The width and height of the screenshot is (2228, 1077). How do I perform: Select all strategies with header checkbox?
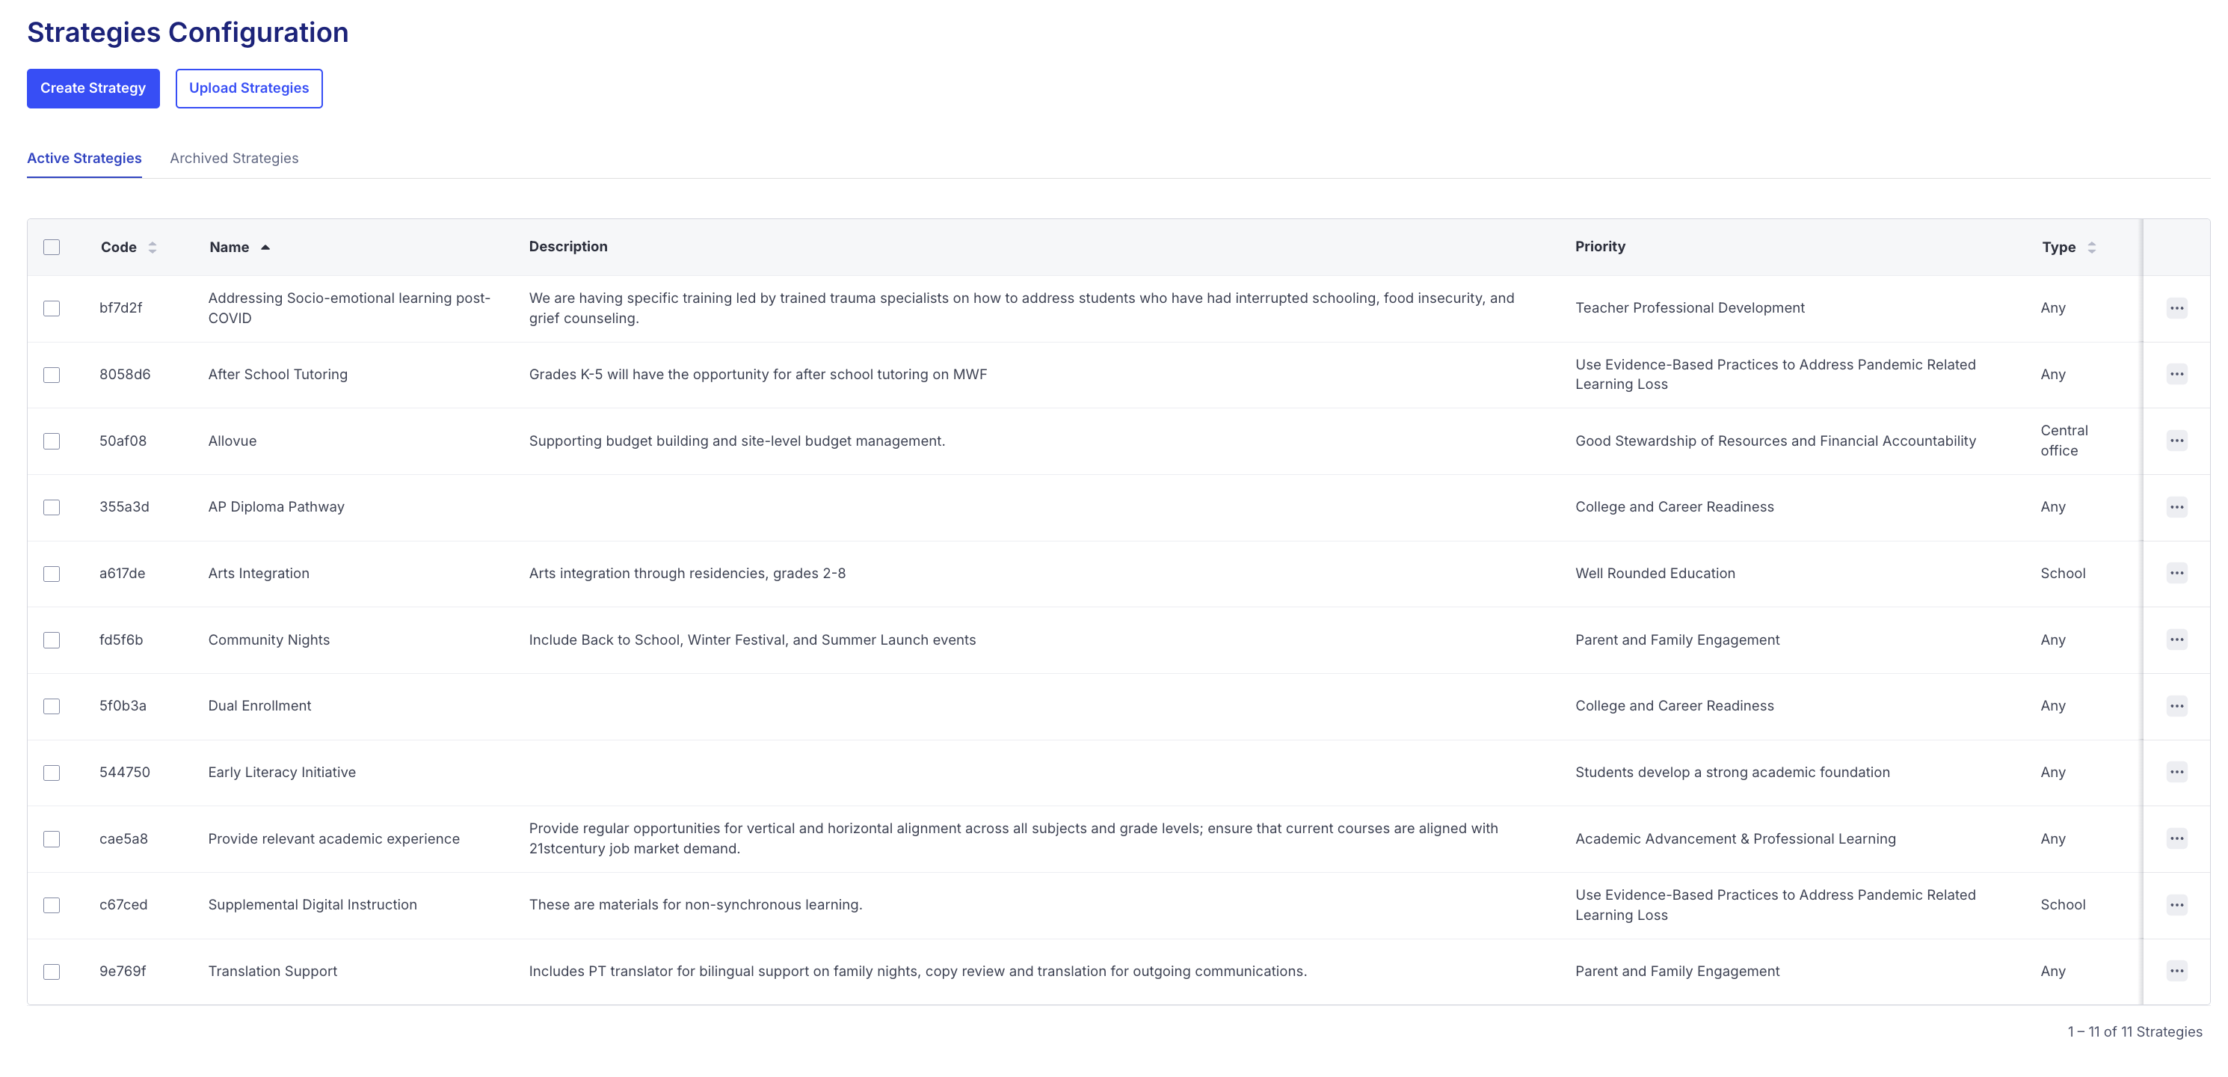tap(52, 248)
